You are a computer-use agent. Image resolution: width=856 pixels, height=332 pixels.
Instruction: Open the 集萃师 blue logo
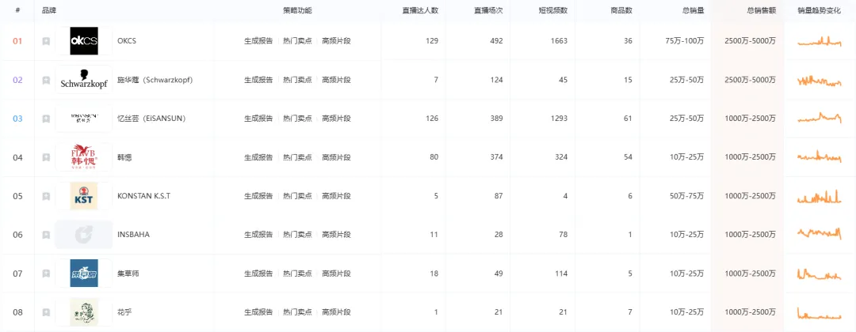coord(84,274)
